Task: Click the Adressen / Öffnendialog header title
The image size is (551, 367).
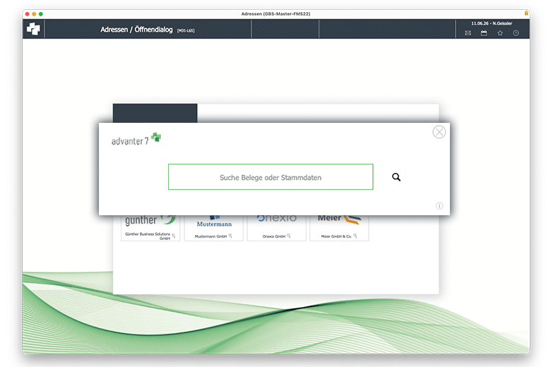Action: [136, 30]
